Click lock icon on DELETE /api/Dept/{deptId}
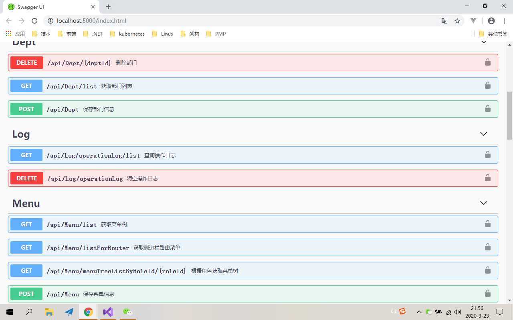The width and height of the screenshot is (513, 320). coord(487,62)
